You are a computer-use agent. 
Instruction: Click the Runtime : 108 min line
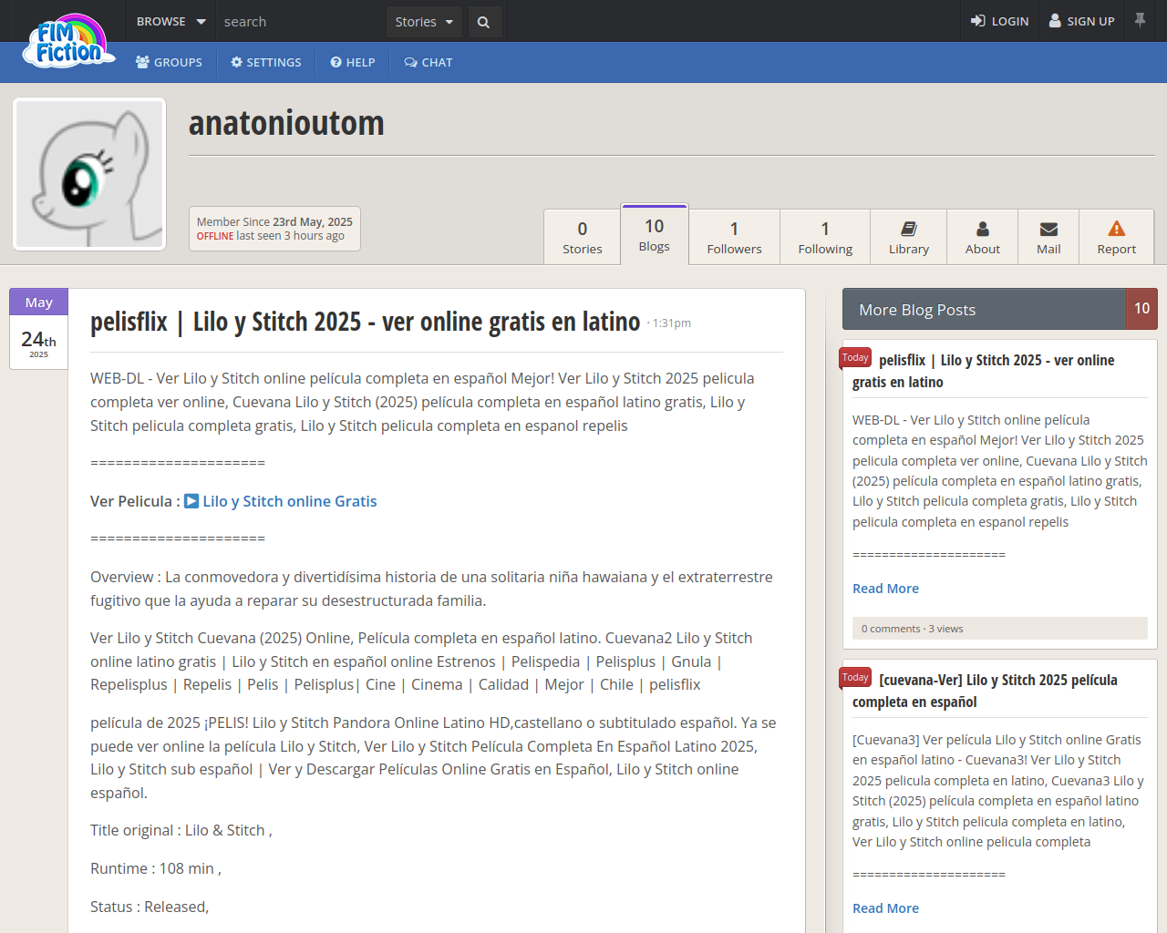[x=156, y=868]
